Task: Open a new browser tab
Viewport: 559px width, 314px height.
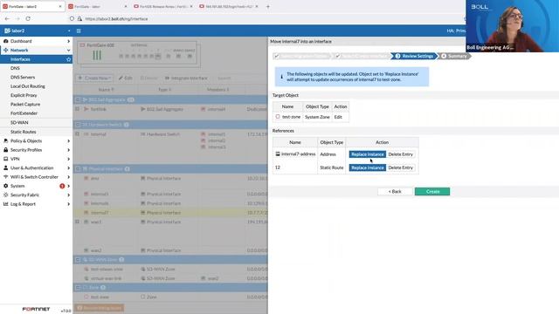Action: pos(268,6)
